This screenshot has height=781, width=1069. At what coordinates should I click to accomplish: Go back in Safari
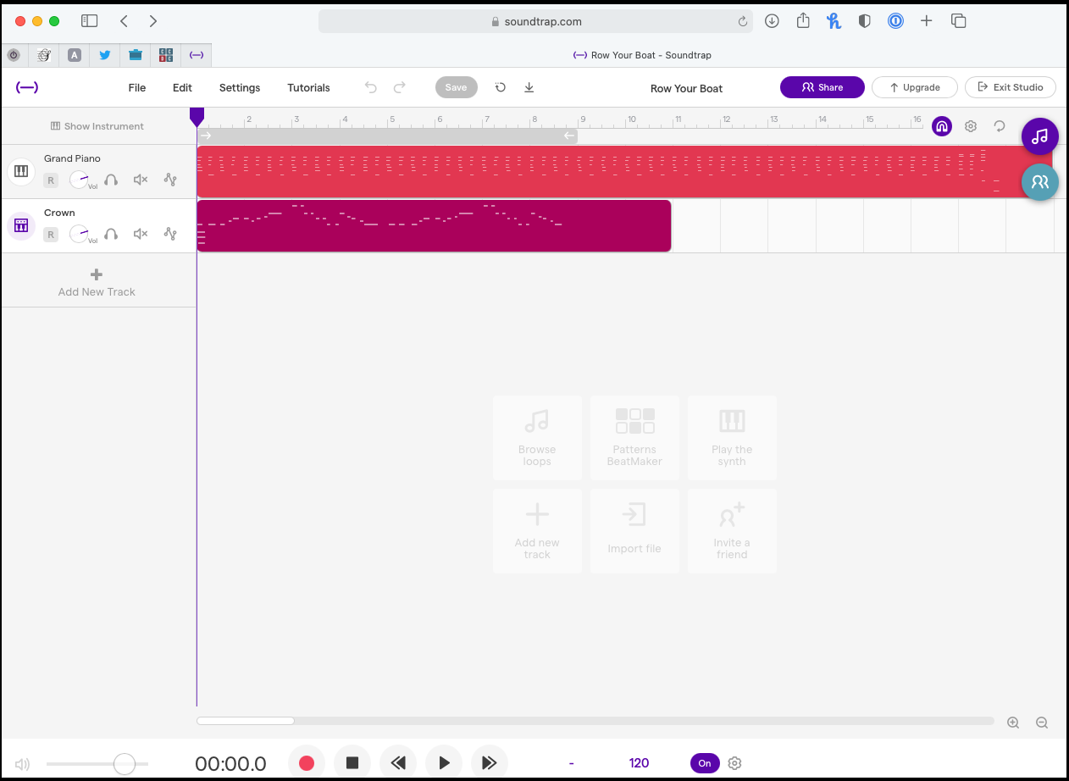coord(124,21)
